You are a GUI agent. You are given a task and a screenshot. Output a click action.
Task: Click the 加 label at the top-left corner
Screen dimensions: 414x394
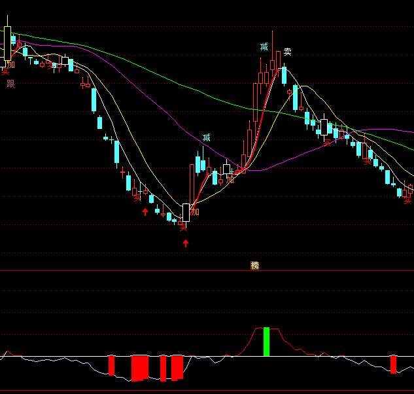10,64
